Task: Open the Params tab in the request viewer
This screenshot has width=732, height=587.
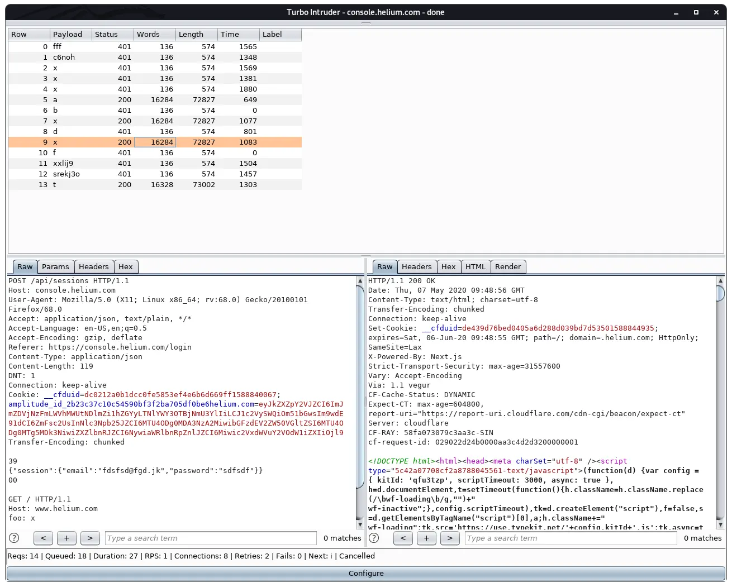Action: point(55,266)
